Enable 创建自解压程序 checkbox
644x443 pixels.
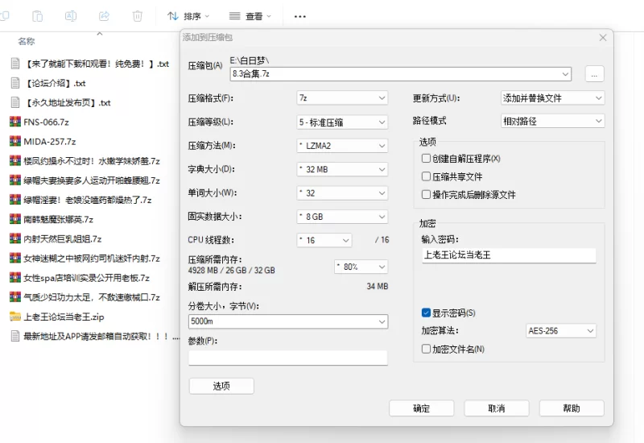(x=426, y=158)
